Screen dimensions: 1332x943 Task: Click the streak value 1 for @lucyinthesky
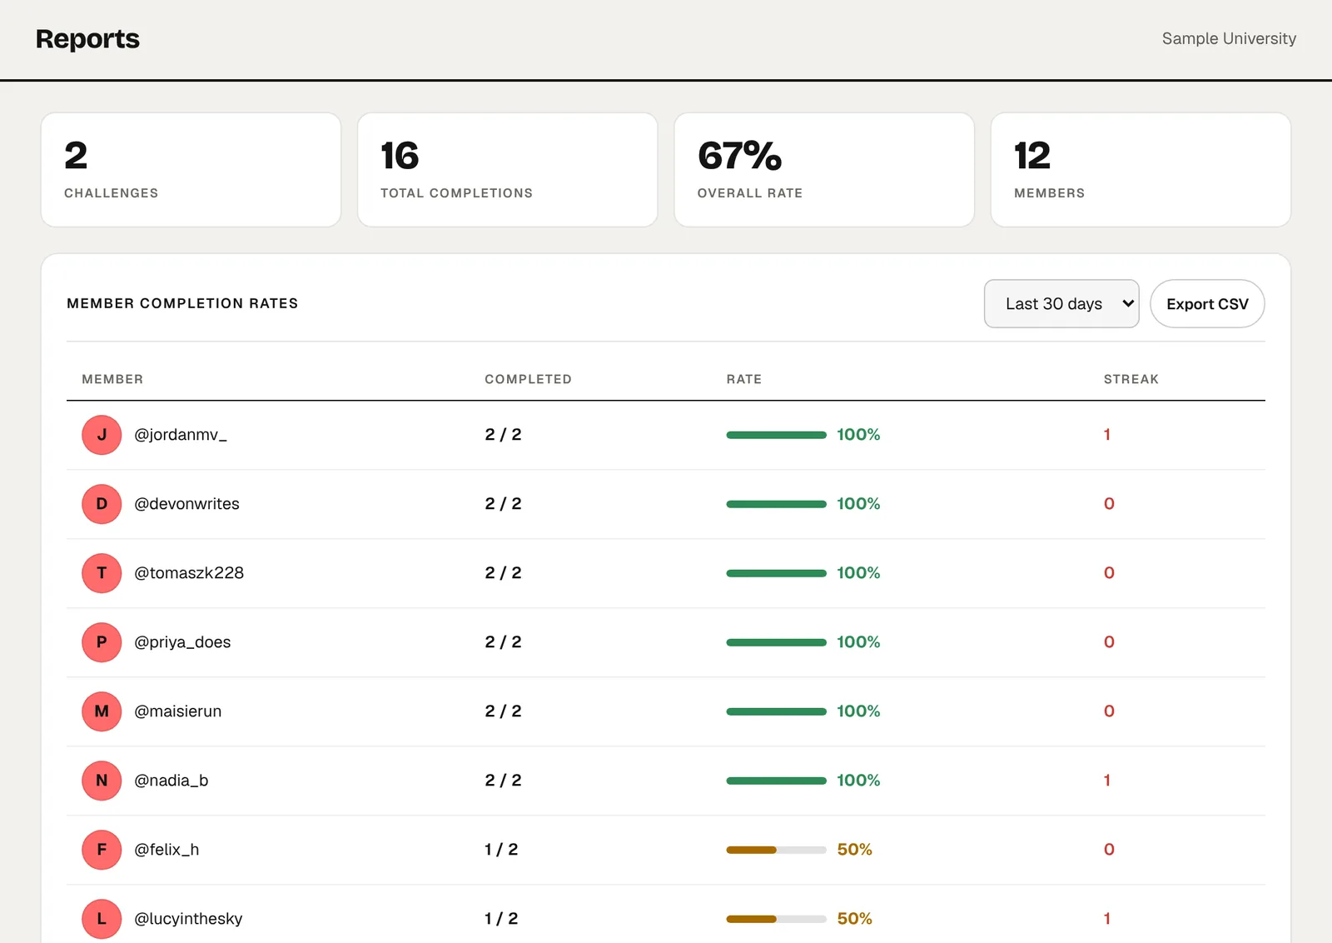click(x=1107, y=919)
